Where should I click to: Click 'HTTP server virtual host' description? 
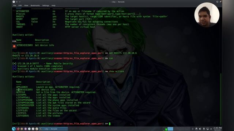coord(80,27)
